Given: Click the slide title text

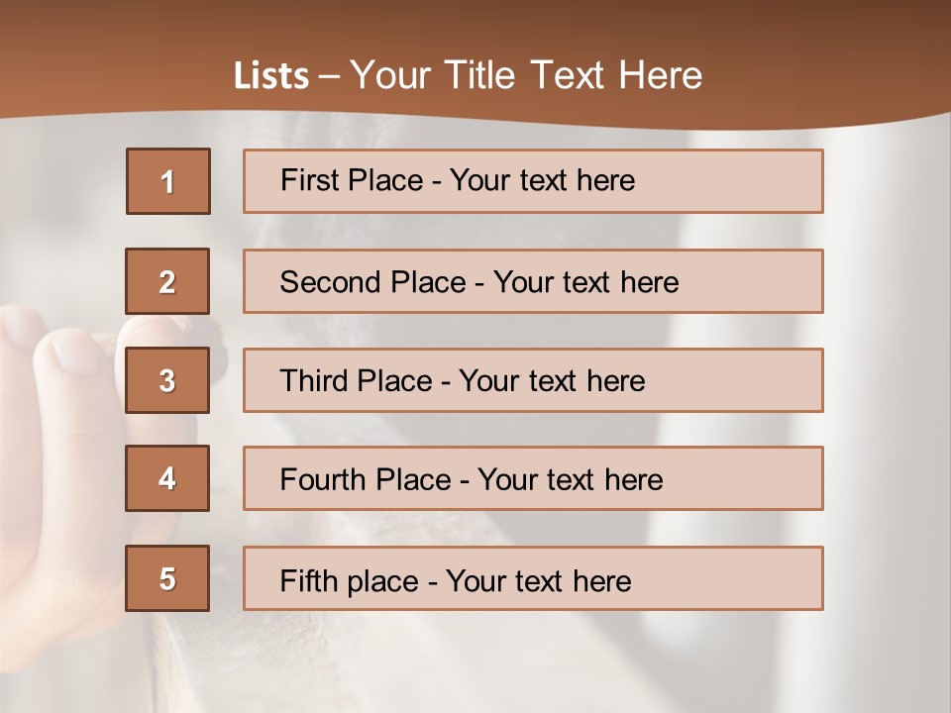Looking at the screenshot, I should coord(468,75).
